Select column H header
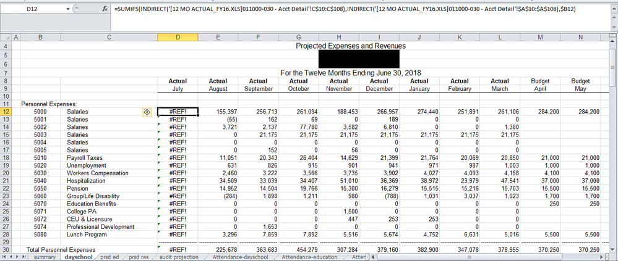The height and width of the screenshot is (261, 618). click(x=338, y=38)
